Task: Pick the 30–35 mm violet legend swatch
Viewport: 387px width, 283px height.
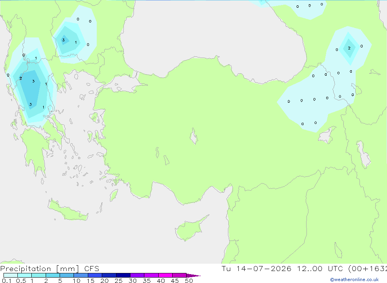Action: click(x=137, y=275)
